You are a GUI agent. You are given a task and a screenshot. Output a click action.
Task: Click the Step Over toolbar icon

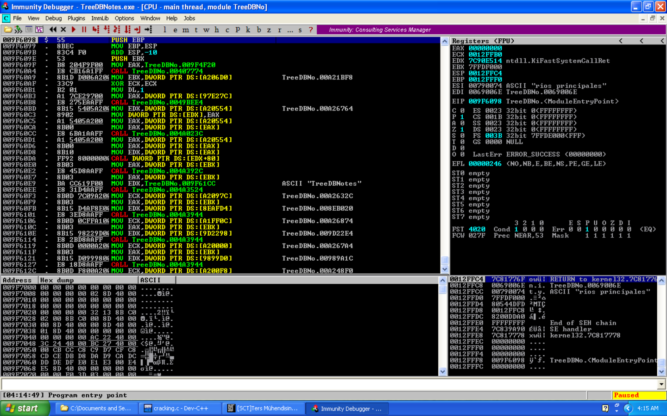(106, 30)
